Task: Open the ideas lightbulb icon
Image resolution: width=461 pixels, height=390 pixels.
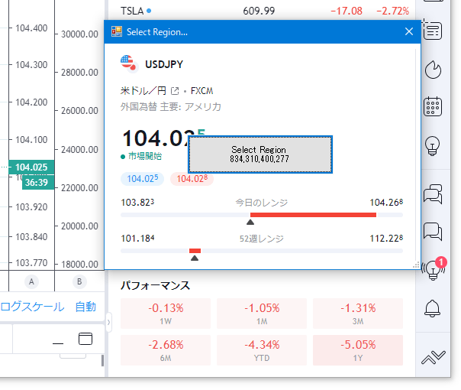Action: click(432, 146)
